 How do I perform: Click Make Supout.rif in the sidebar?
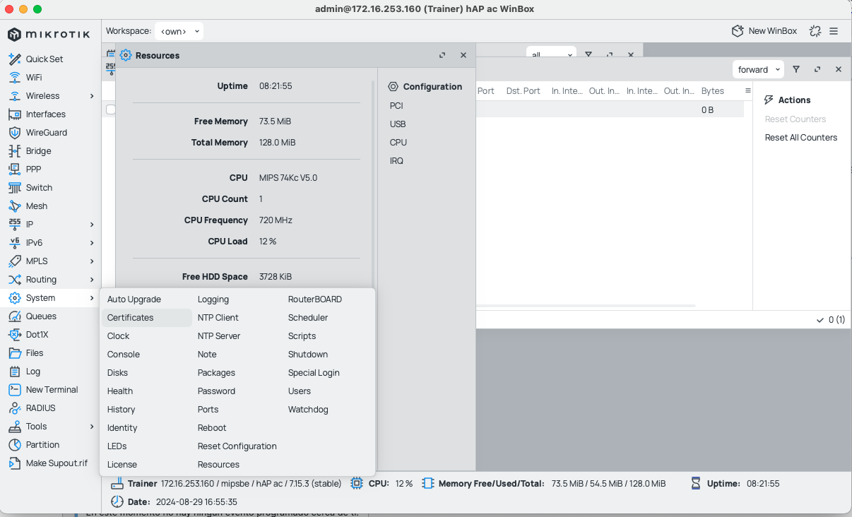coord(57,463)
